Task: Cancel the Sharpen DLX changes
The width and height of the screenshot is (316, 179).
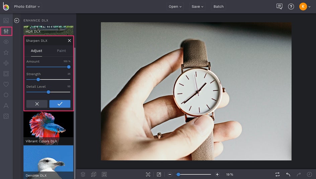Action: pos(37,104)
